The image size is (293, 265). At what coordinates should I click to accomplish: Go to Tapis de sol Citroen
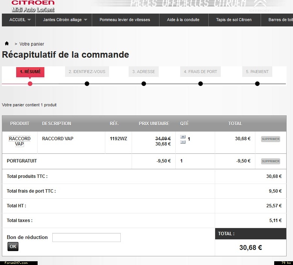point(234,20)
